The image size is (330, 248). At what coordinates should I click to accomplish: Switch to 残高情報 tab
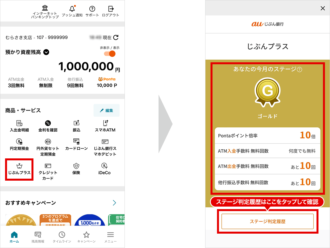click(x=38, y=237)
